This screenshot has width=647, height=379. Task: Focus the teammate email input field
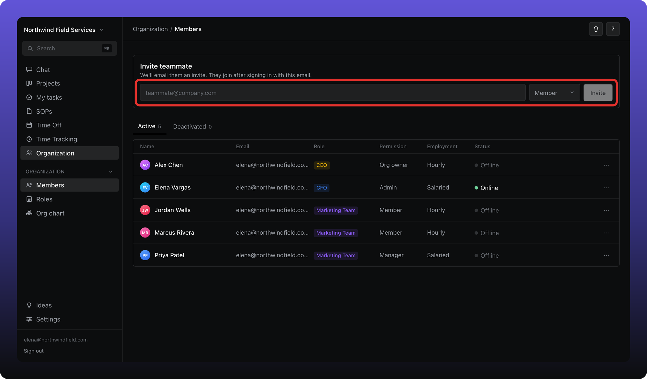click(x=333, y=93)
